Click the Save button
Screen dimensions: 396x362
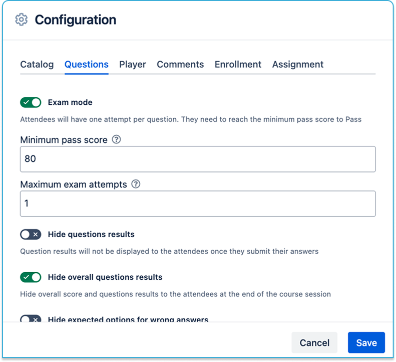(x=366, y=343)
